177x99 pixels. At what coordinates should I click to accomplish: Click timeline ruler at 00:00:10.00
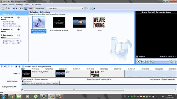(90, 69)
